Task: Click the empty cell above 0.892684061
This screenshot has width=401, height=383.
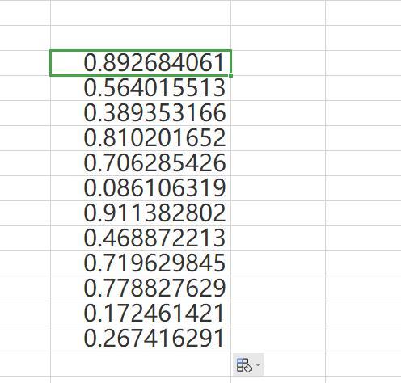Action: tap(141, 38)
